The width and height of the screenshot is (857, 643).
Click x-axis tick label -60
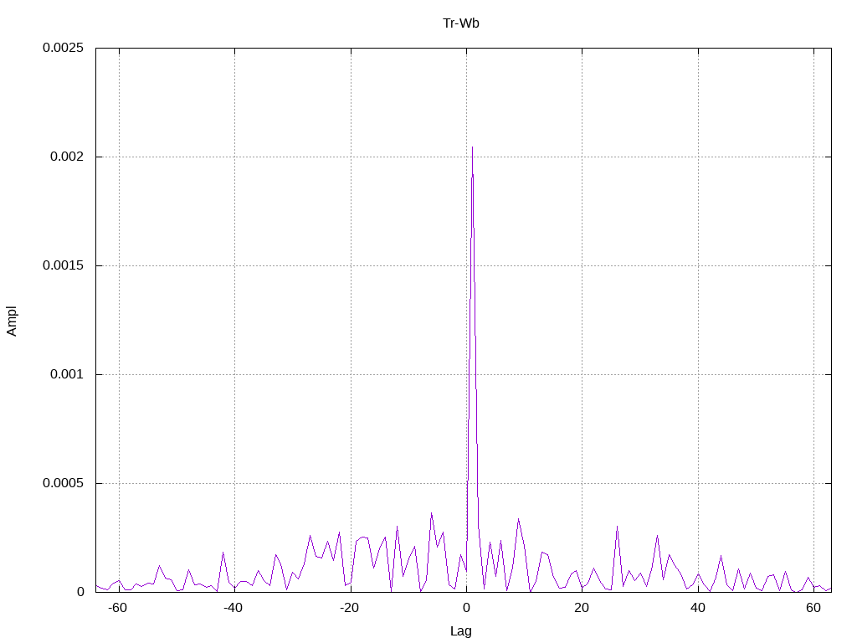click(x=117, y=608)
